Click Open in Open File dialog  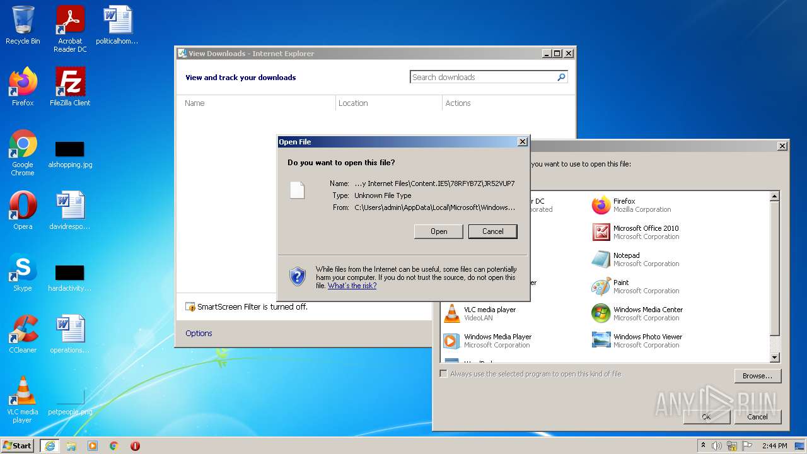[x=439, y=231]
